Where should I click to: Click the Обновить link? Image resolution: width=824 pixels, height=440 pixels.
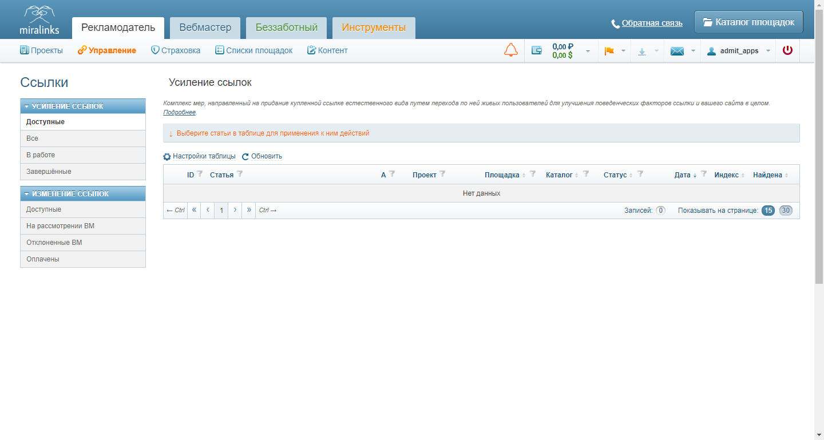tap(267, 156)
